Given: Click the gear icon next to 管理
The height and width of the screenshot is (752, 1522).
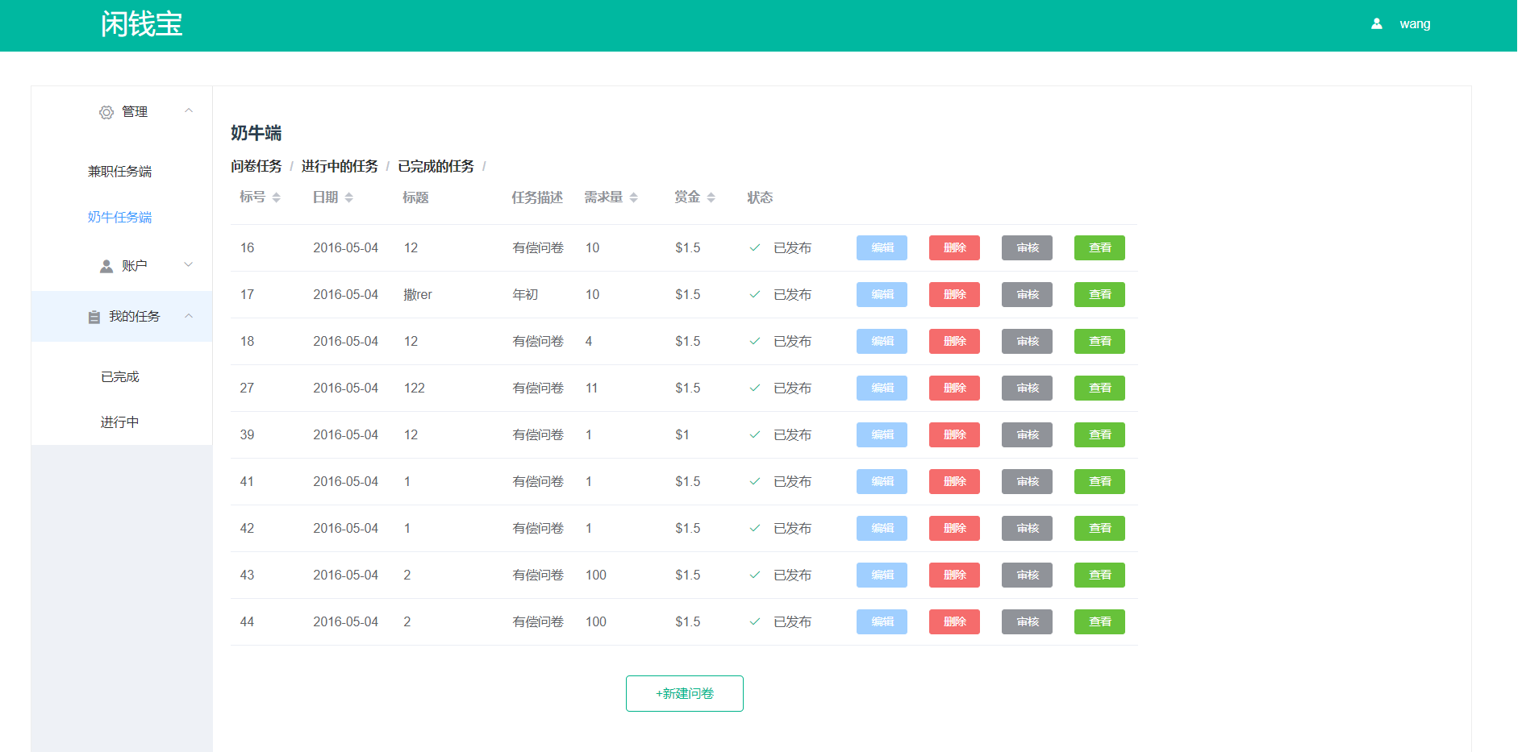Looking at the screenshot, I should tap(106, 112).
